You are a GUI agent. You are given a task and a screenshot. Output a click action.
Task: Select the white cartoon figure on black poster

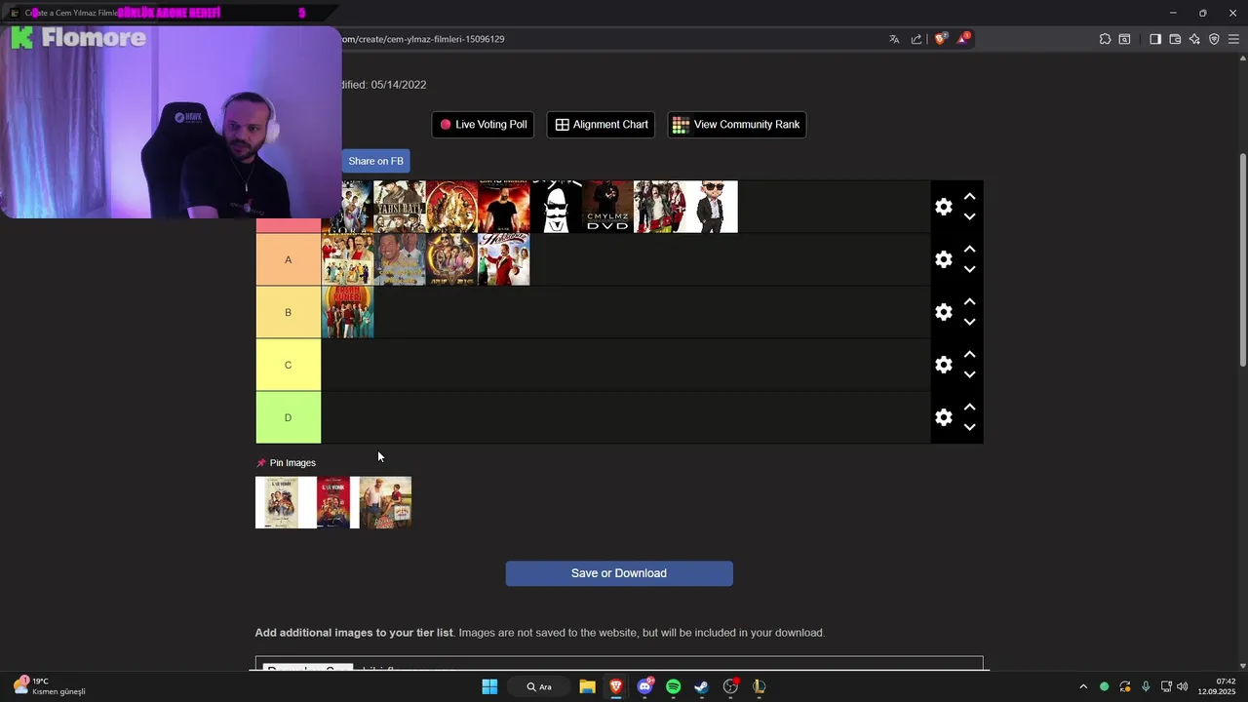click(556, 207)
